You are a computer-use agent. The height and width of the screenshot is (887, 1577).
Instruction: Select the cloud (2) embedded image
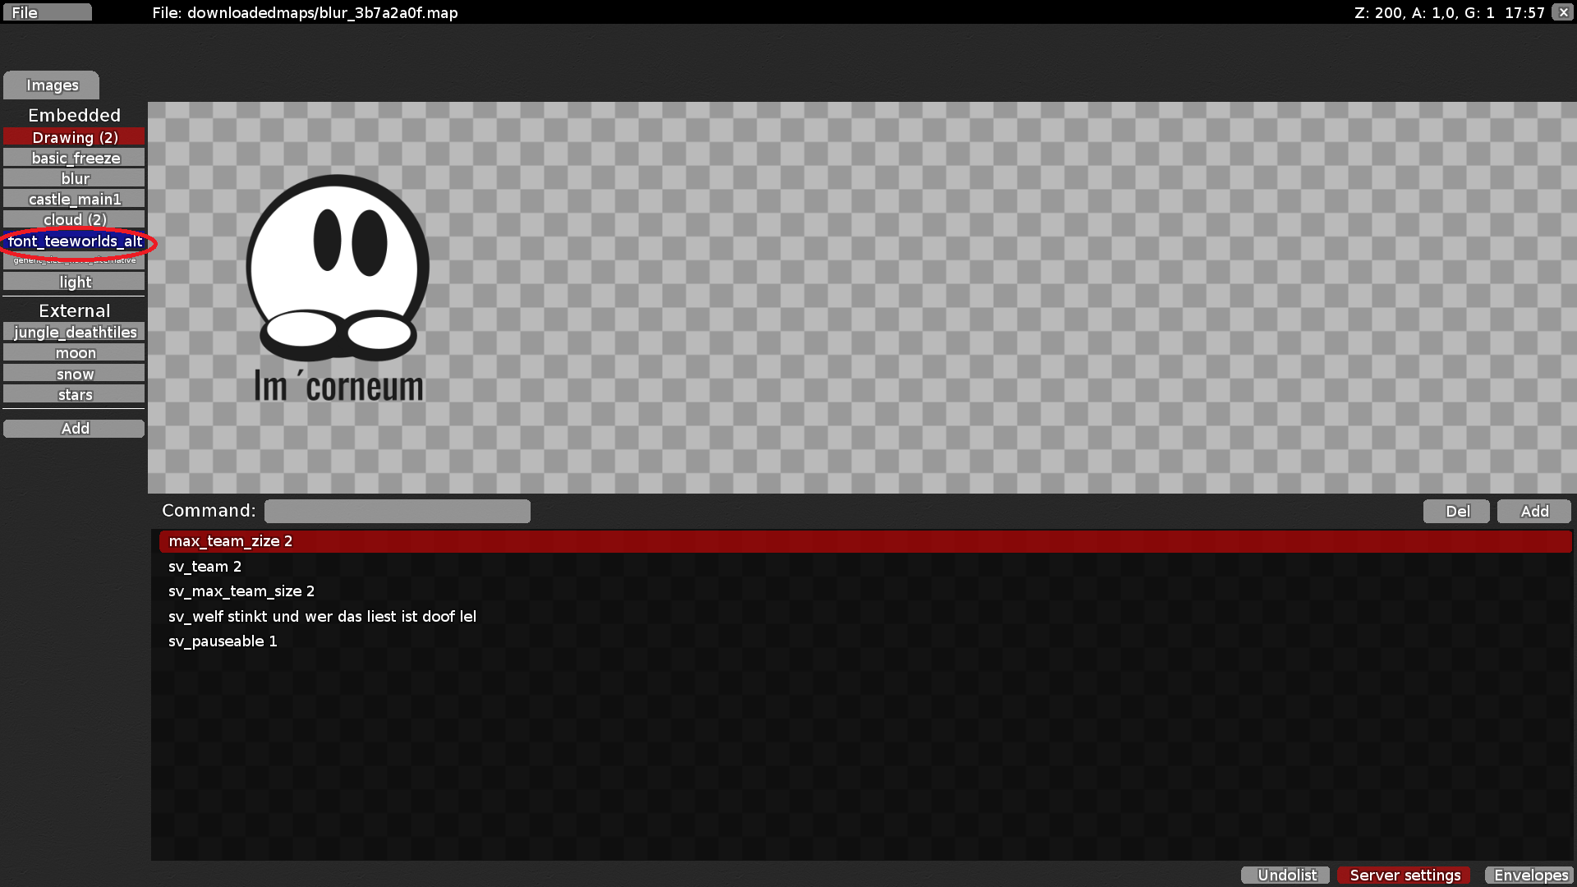tap(74, 219)
